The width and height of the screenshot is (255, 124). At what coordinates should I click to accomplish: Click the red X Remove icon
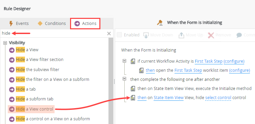pyautogui.click(x=211, y=35)
